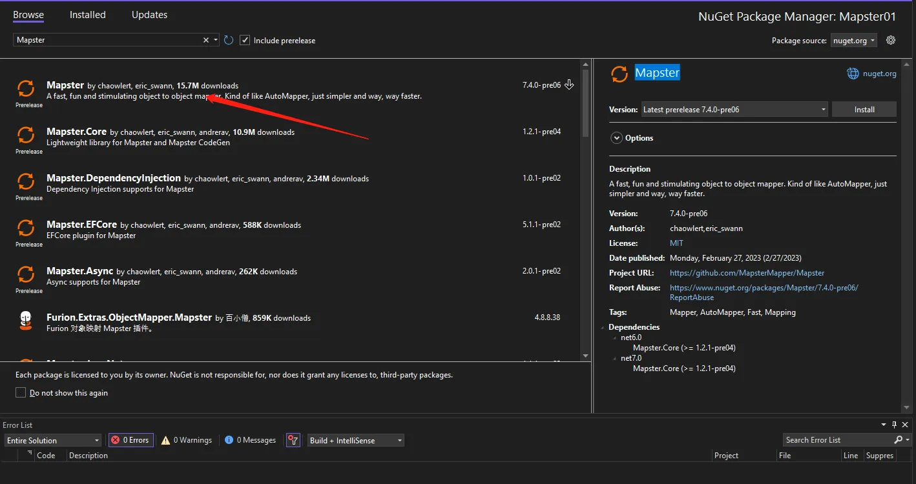Click the Search Error List field
The height and width of the screenshot is (484, 916).
(838, 440)
